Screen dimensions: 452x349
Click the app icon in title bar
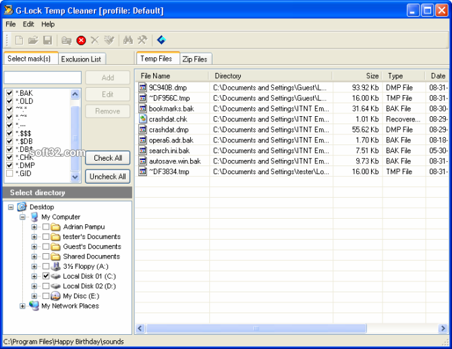pyautogui.click(x=8, y=10)
